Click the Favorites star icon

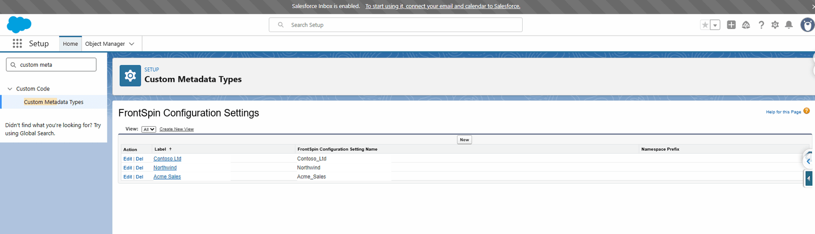click(705, 25)
